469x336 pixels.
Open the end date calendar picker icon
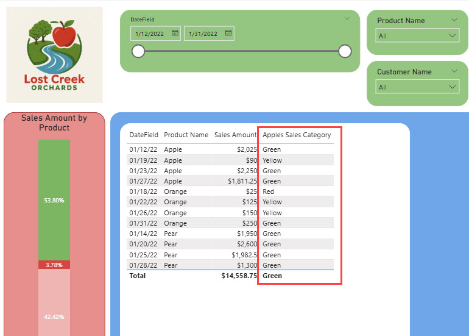point(228,34)
